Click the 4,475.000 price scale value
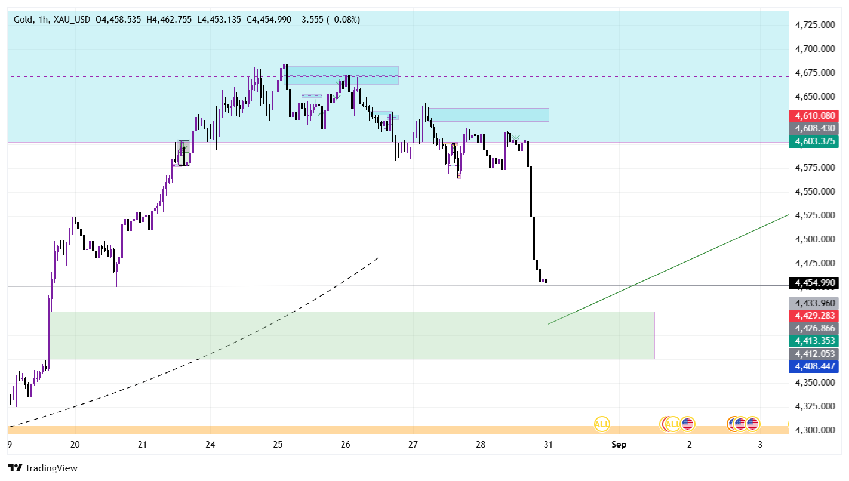Image resolution: width=849 pixels, height=481 pixels. (815, 263)
